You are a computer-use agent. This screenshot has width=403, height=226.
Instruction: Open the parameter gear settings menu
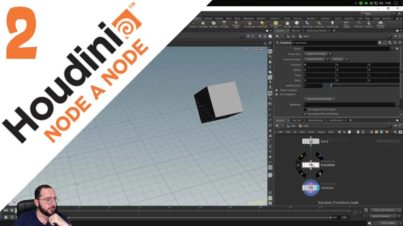tap(380, 43)
